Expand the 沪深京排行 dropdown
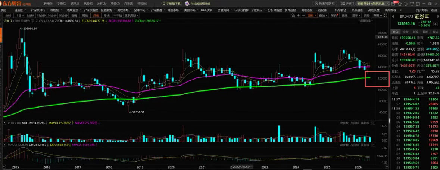The width and height of the screenshot is (440, 170). tap(47, 10)
